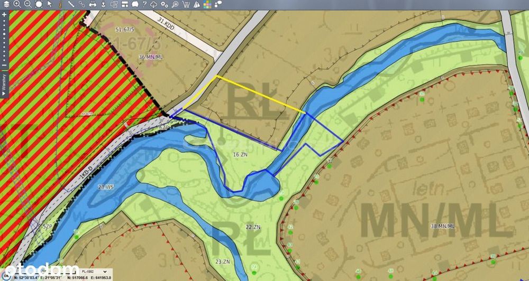Open the shopping cart icon
This screenshot has width=529, height=281.
(x=186, y=4)
